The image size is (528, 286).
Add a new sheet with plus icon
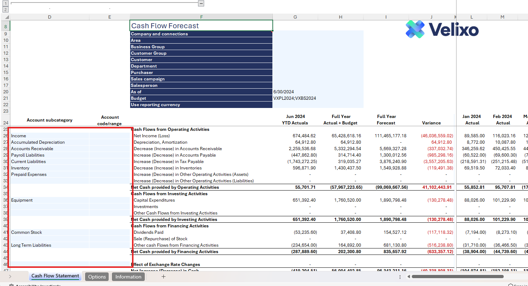(163, 276)
